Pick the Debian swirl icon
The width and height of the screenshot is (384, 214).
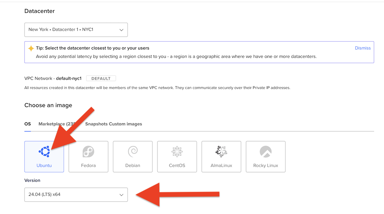pyautogui.click(x=132, y=152)
